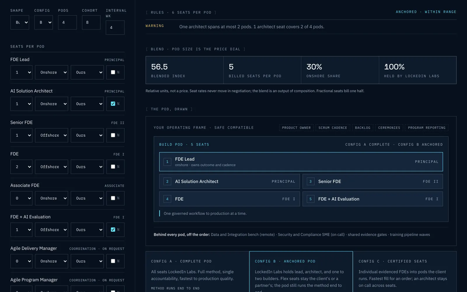Click the Held By LockedIn Labs tile
Viewport: 467px width, 292px height.
pyautogui.click(x=418, y=70)
